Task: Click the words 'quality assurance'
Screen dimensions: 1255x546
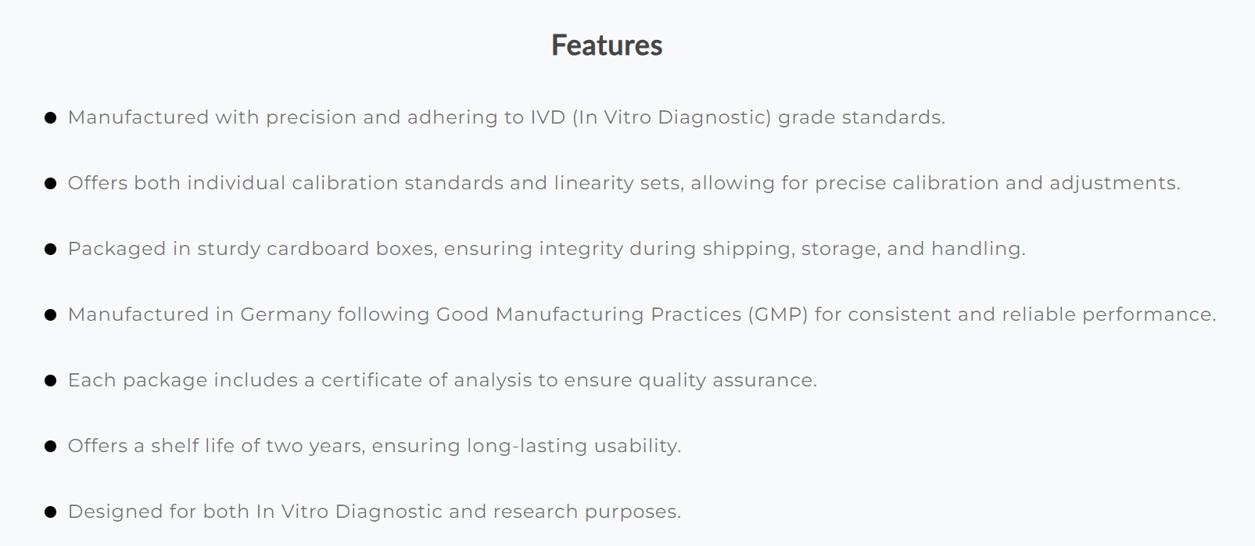Action: coord(725,380)
